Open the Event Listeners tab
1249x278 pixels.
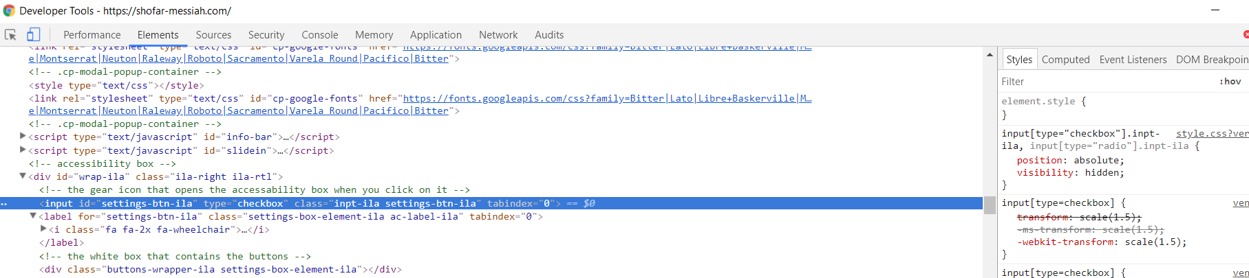[x=1133, y=60]
